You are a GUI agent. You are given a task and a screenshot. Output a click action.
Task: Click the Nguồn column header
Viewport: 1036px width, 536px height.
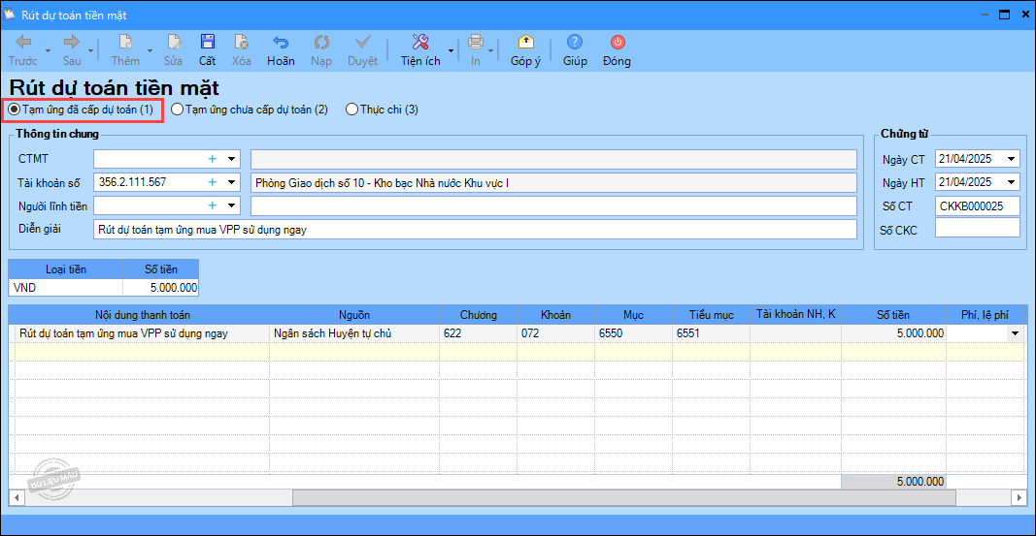354,315
